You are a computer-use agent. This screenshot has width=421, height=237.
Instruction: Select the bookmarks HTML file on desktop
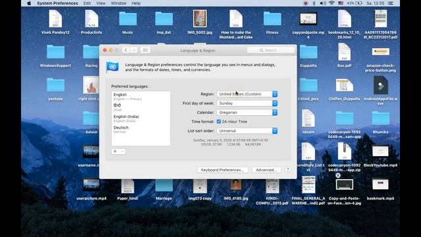[x=344, y=19]
